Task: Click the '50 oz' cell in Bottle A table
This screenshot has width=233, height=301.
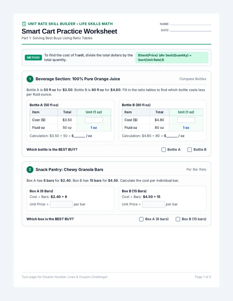Action: (67, 128)
